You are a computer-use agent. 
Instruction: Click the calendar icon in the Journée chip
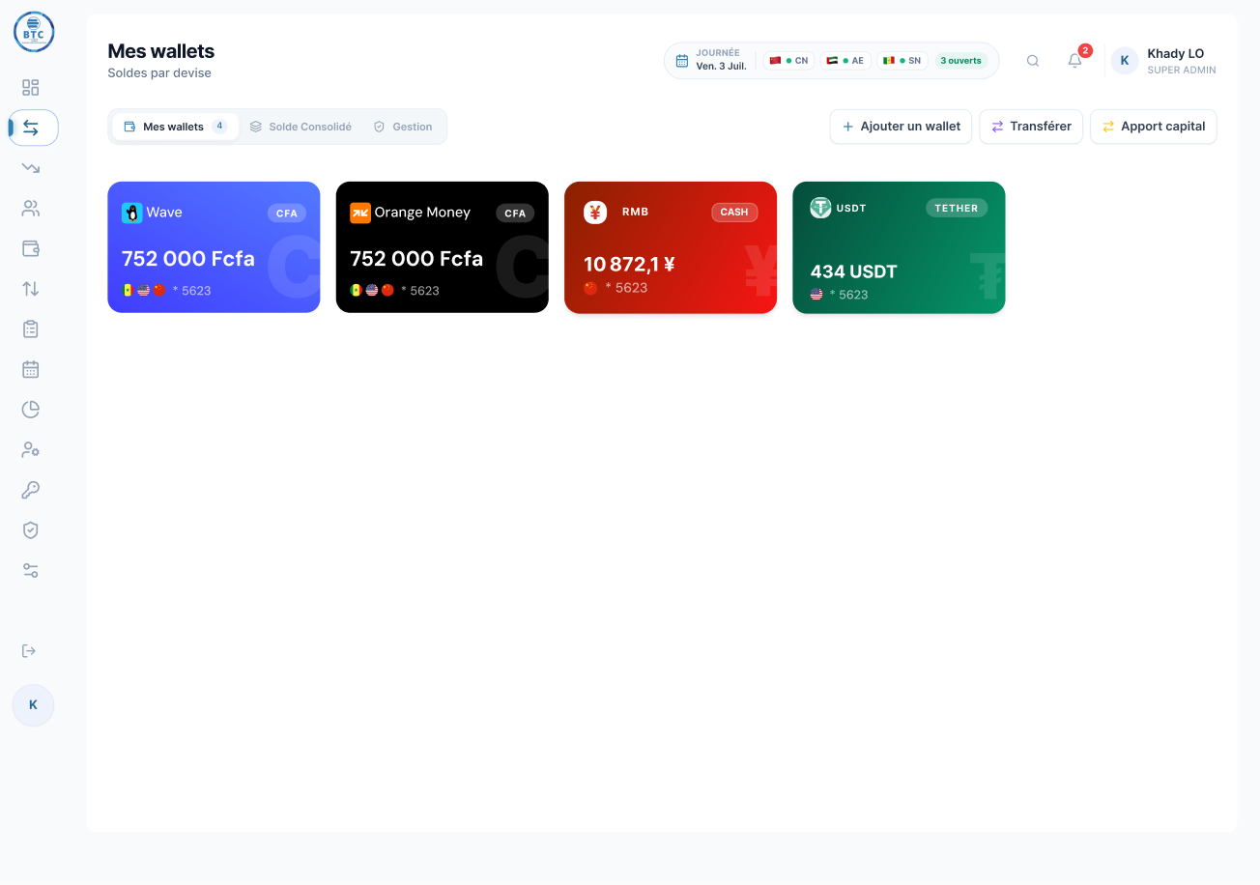682,61
